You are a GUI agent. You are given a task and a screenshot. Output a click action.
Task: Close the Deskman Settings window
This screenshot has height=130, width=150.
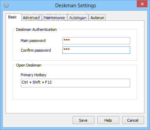(142, 4)
